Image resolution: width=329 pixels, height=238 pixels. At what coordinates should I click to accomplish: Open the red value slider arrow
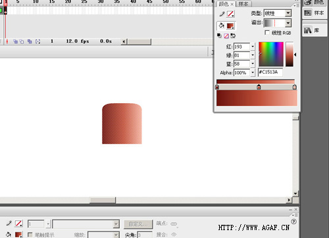pyautogui.click(x=253, y=47)
